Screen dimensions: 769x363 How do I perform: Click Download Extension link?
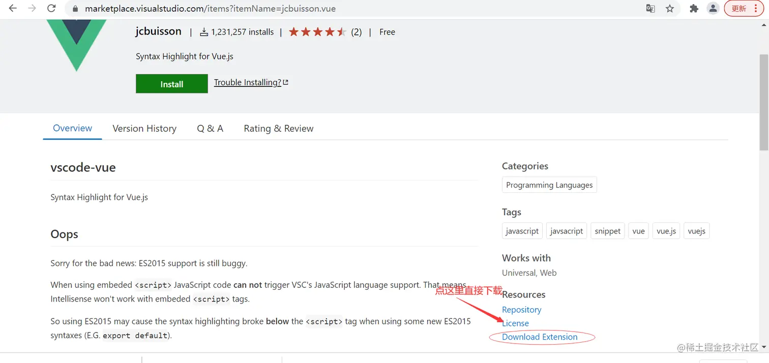pos(540,337)
